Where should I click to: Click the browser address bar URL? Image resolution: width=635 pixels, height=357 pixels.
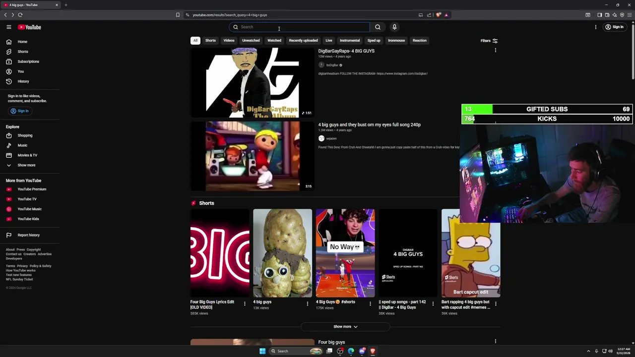tap(230, 15)
